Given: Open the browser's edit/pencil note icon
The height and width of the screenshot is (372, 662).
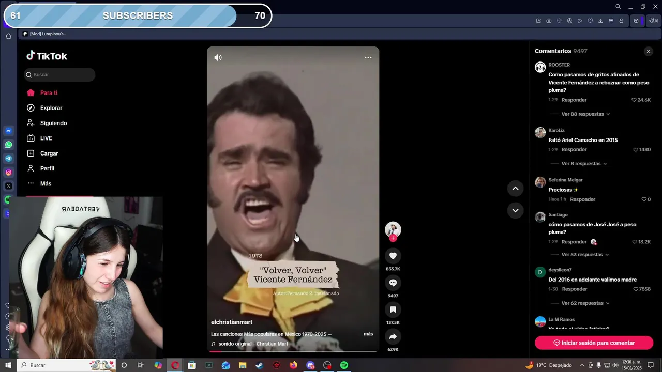Looking at the screenshot, I should pyautogui.click(x=538, y=21).
